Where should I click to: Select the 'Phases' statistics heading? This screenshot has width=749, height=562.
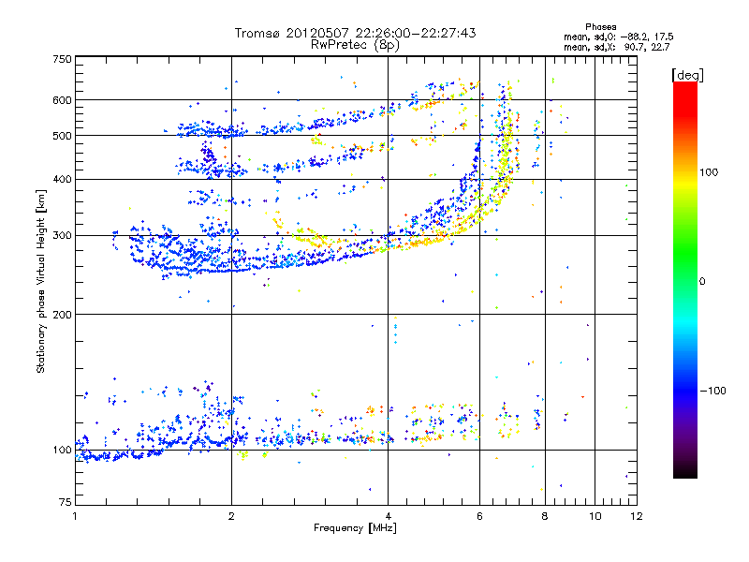coord(600,27)
